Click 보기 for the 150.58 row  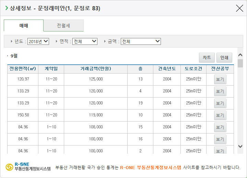[x=220, y=115]
